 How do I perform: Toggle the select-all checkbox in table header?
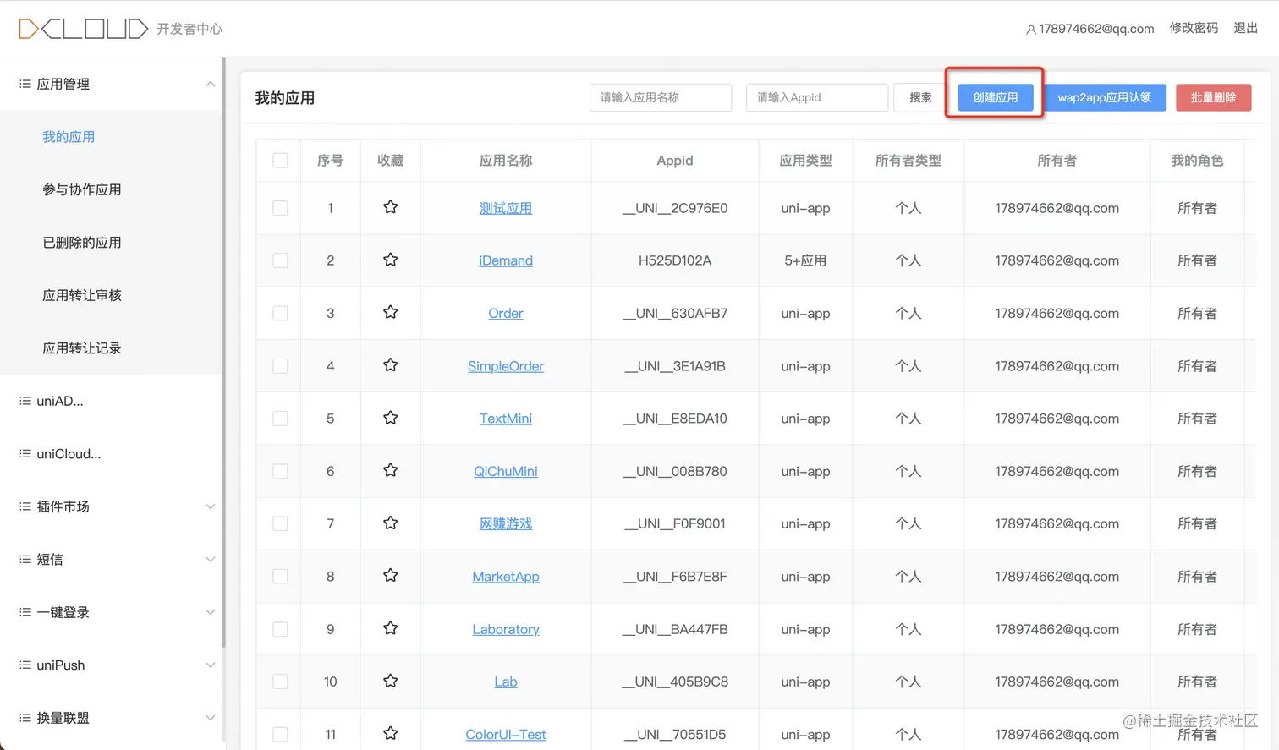pos(281,161)
